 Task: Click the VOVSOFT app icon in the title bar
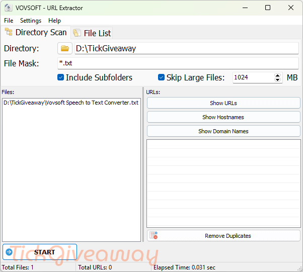pos(9,8)
